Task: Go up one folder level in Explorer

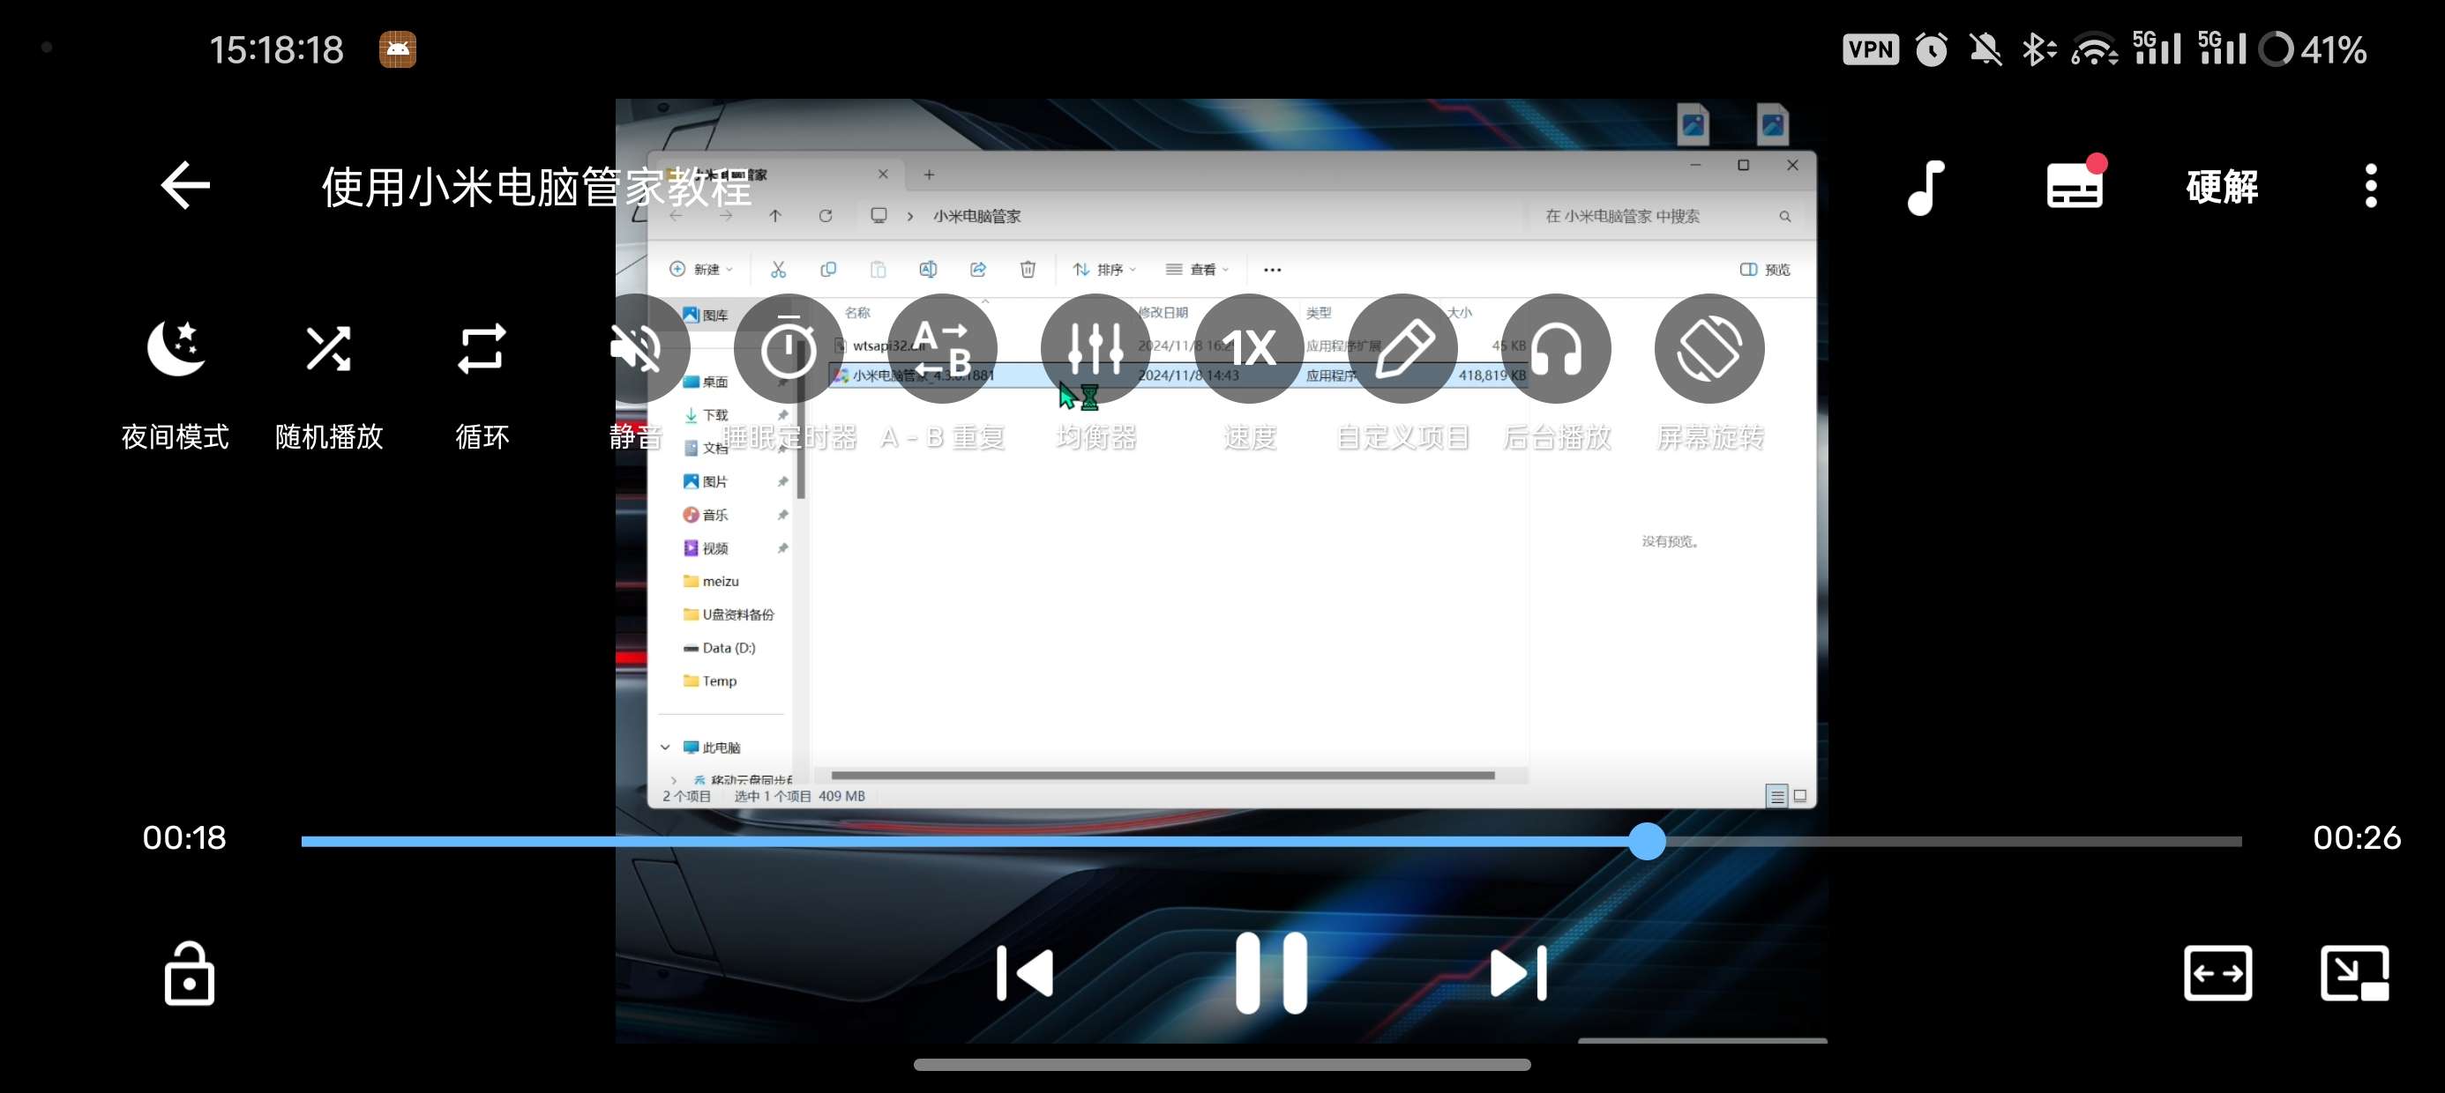Action: (x=775, y=216)
